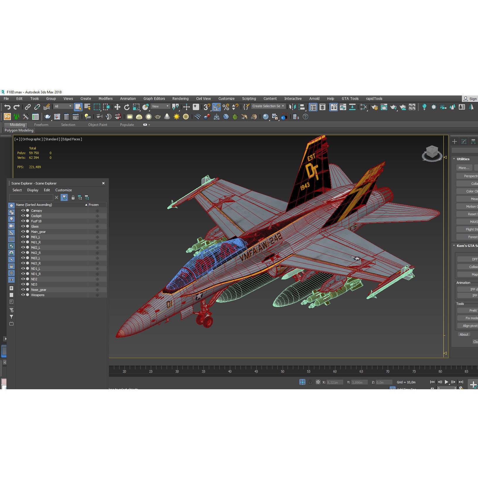Activate the Select and Rotate tool

pos(127,107)
